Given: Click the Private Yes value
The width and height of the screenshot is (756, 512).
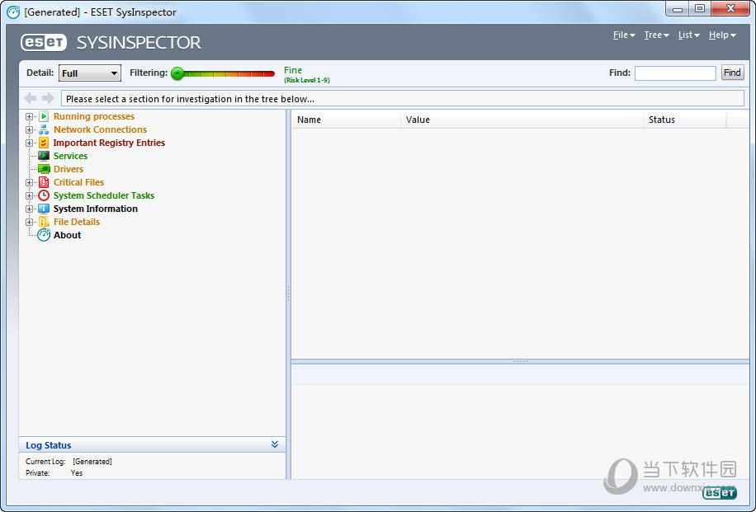Looking at the screenshot, I should (77, 473).
